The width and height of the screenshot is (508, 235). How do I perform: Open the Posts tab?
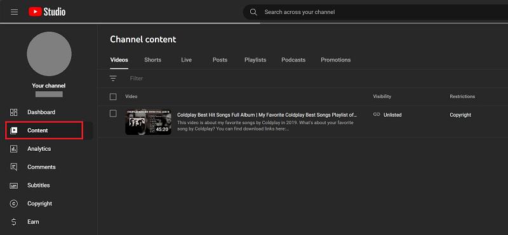220,60
